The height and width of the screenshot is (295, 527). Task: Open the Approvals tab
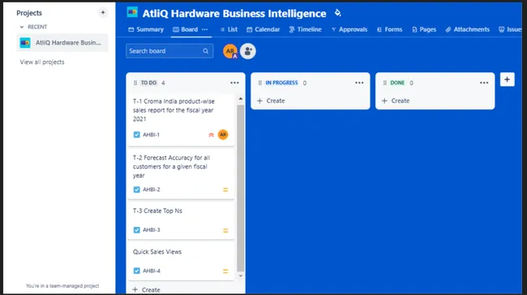point(349,29)
